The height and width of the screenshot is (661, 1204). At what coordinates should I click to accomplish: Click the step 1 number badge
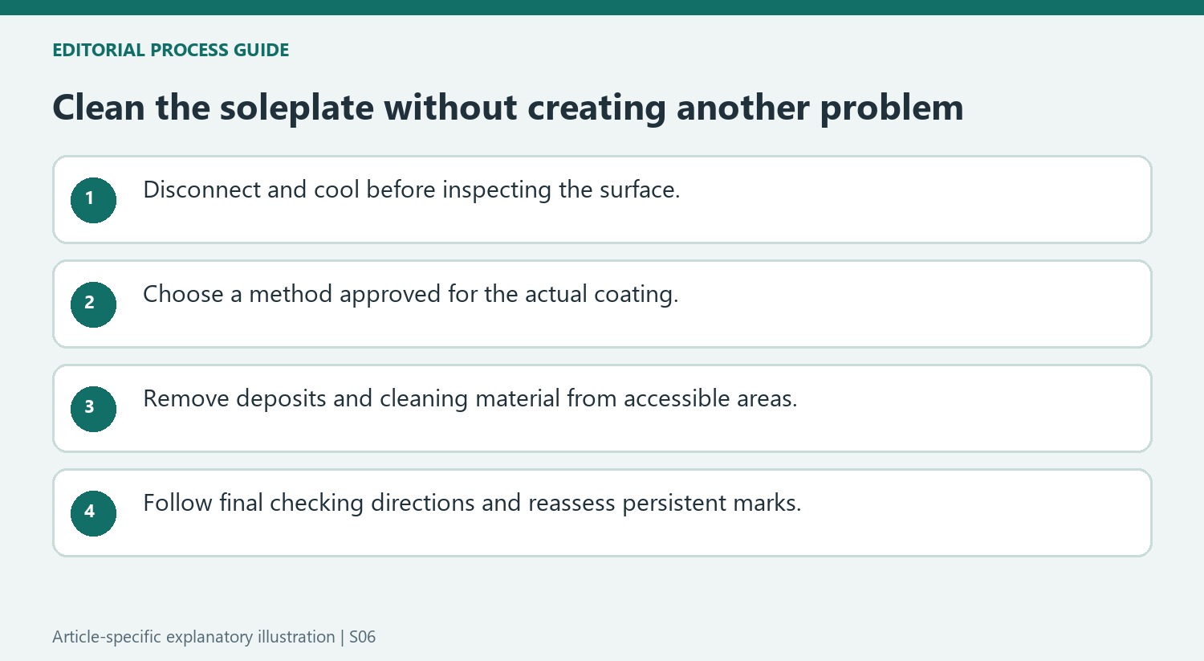93,200
